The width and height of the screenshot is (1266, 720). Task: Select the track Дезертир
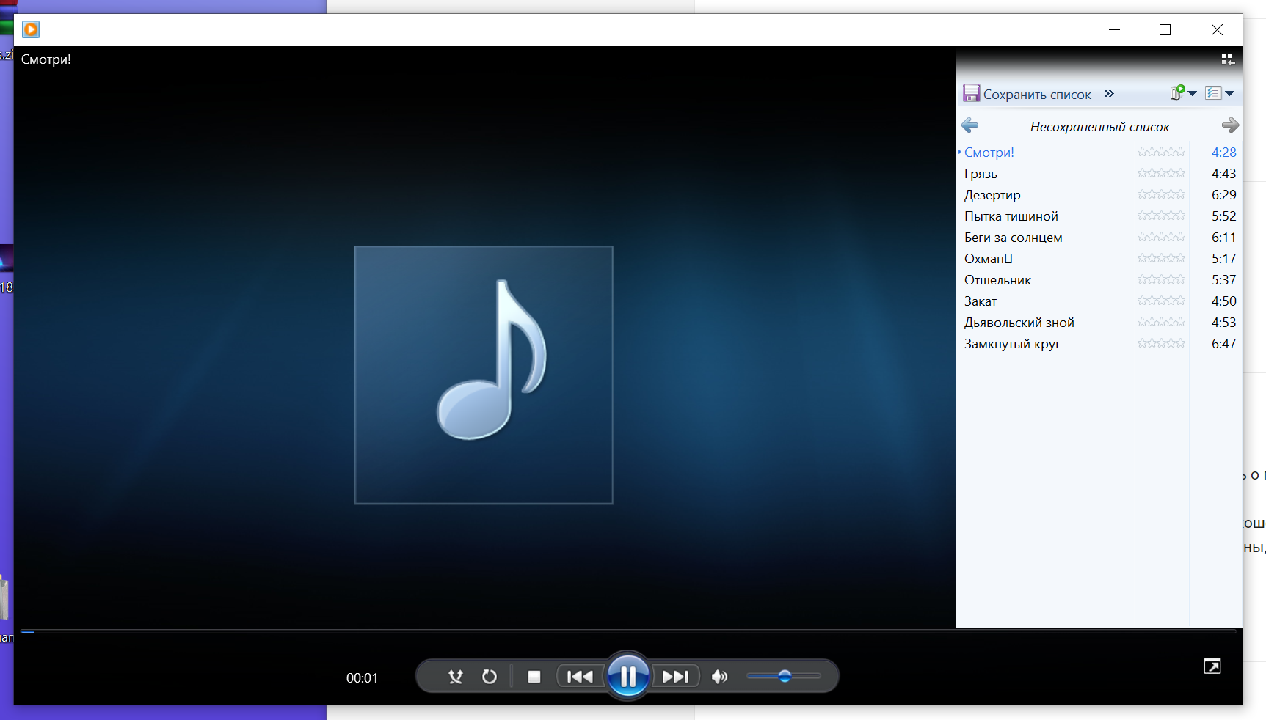click(x=992, y=195)
